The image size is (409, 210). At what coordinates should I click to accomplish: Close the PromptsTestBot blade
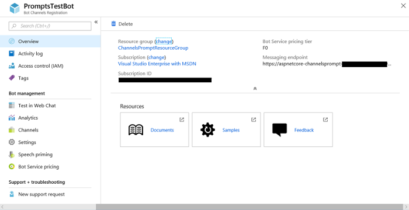403,6
